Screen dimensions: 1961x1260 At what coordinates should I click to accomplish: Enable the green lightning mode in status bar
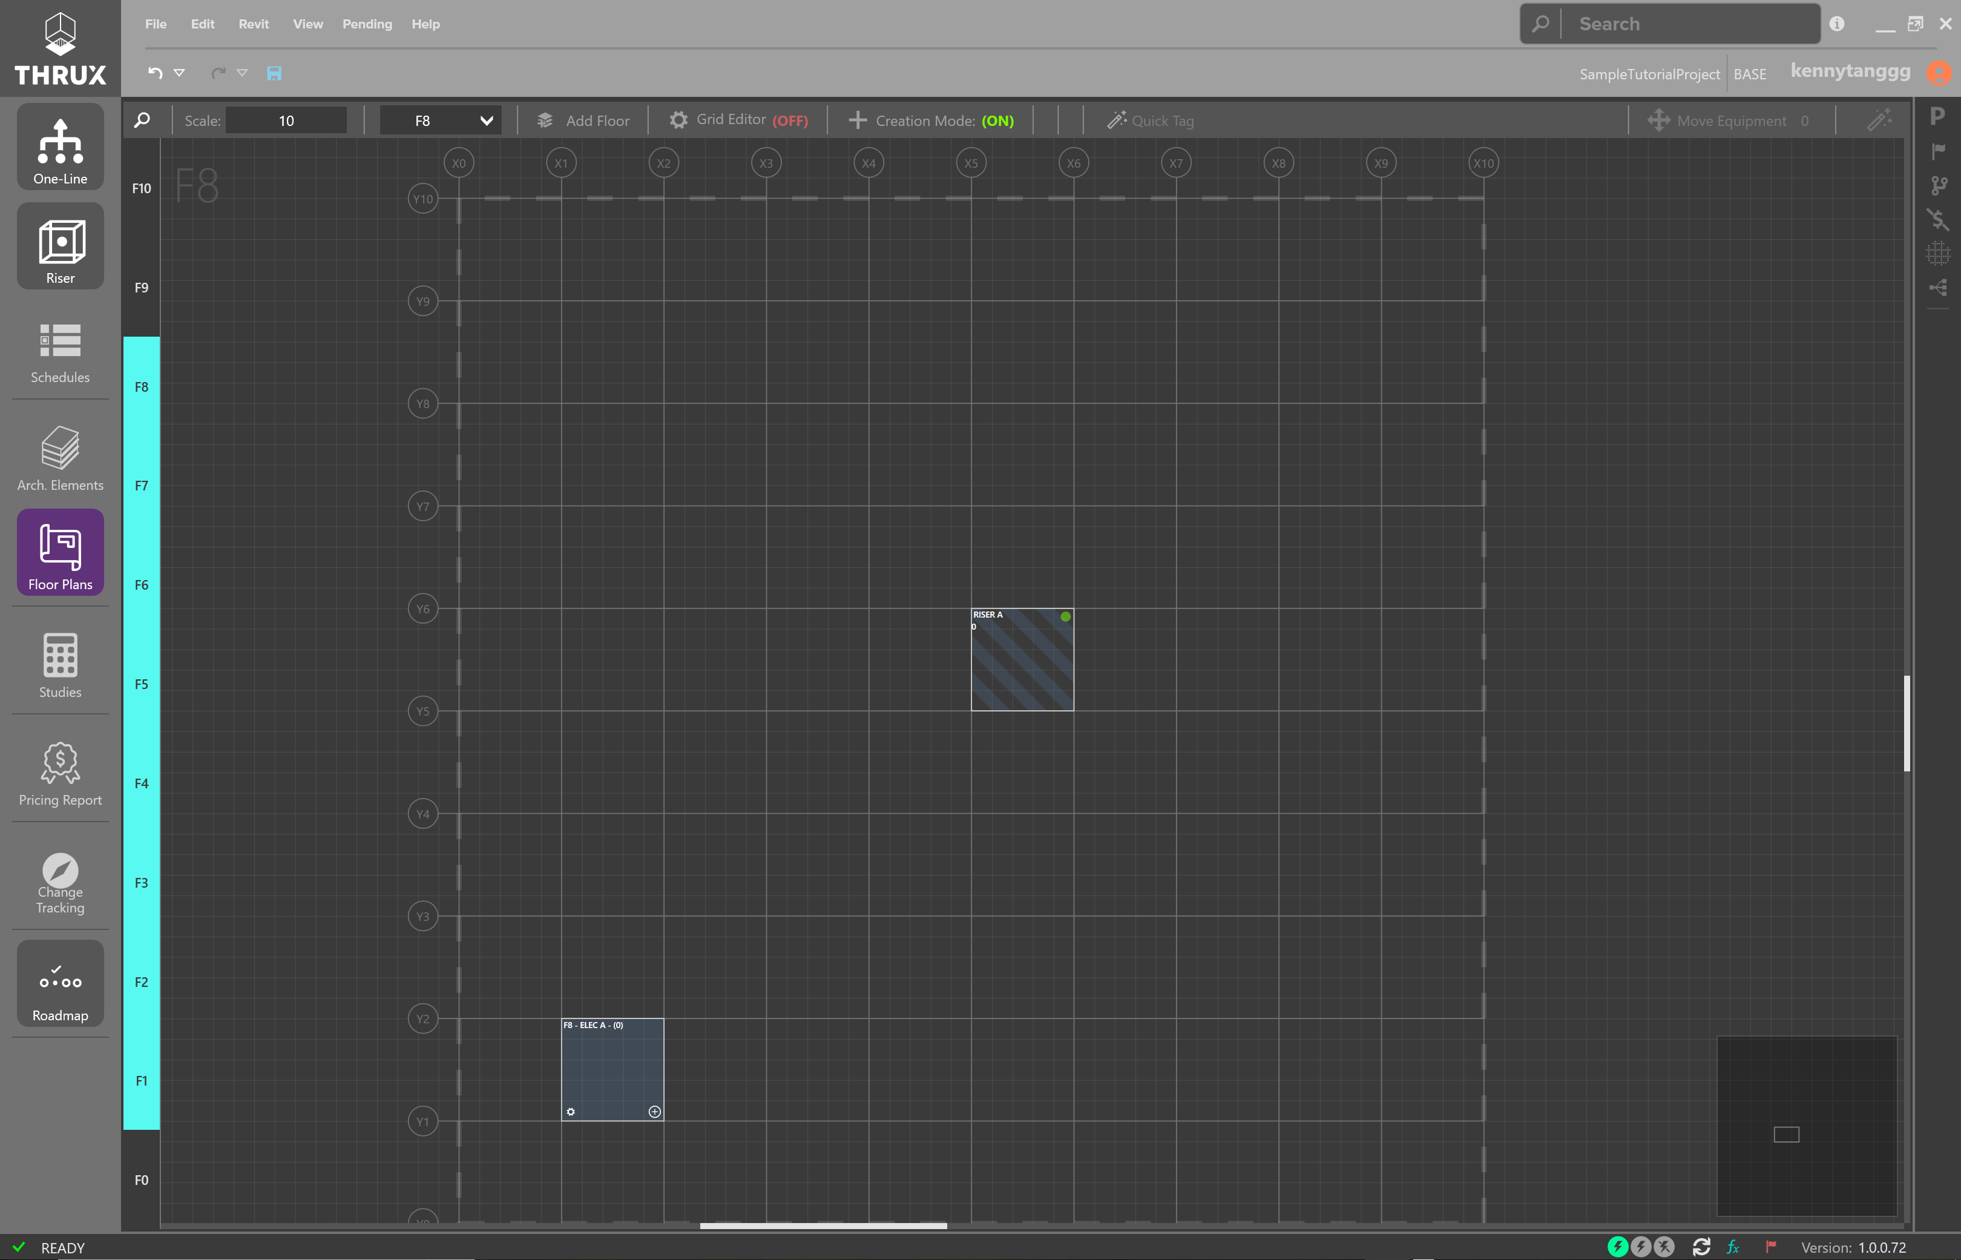[1617, 1247]
